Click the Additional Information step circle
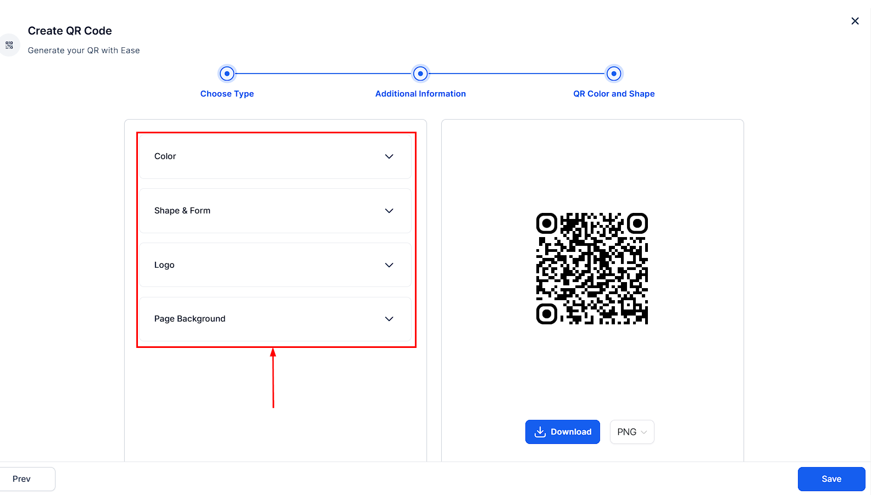Viewport: 871px width, 495px height. (x=420, y=74)
